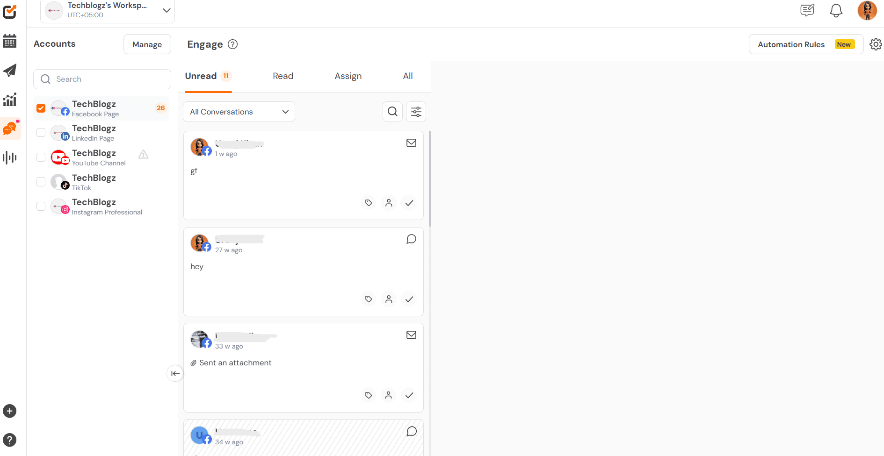Collapse the Accounts panel with the arrow

click(175, 373)
